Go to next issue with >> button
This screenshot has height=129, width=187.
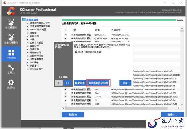click(x=68, y=83)
